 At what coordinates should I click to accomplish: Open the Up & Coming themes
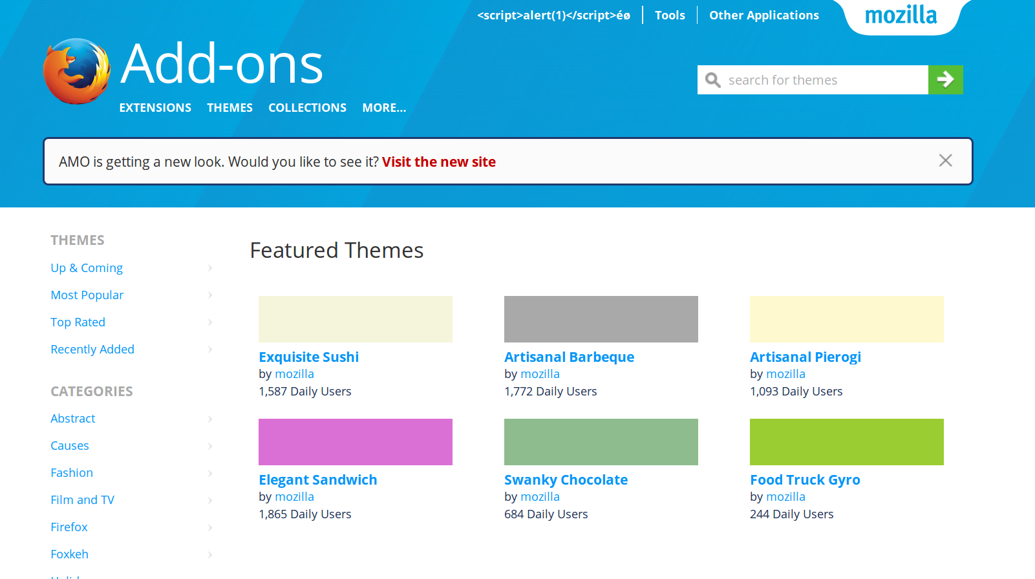tap(87, 268)
